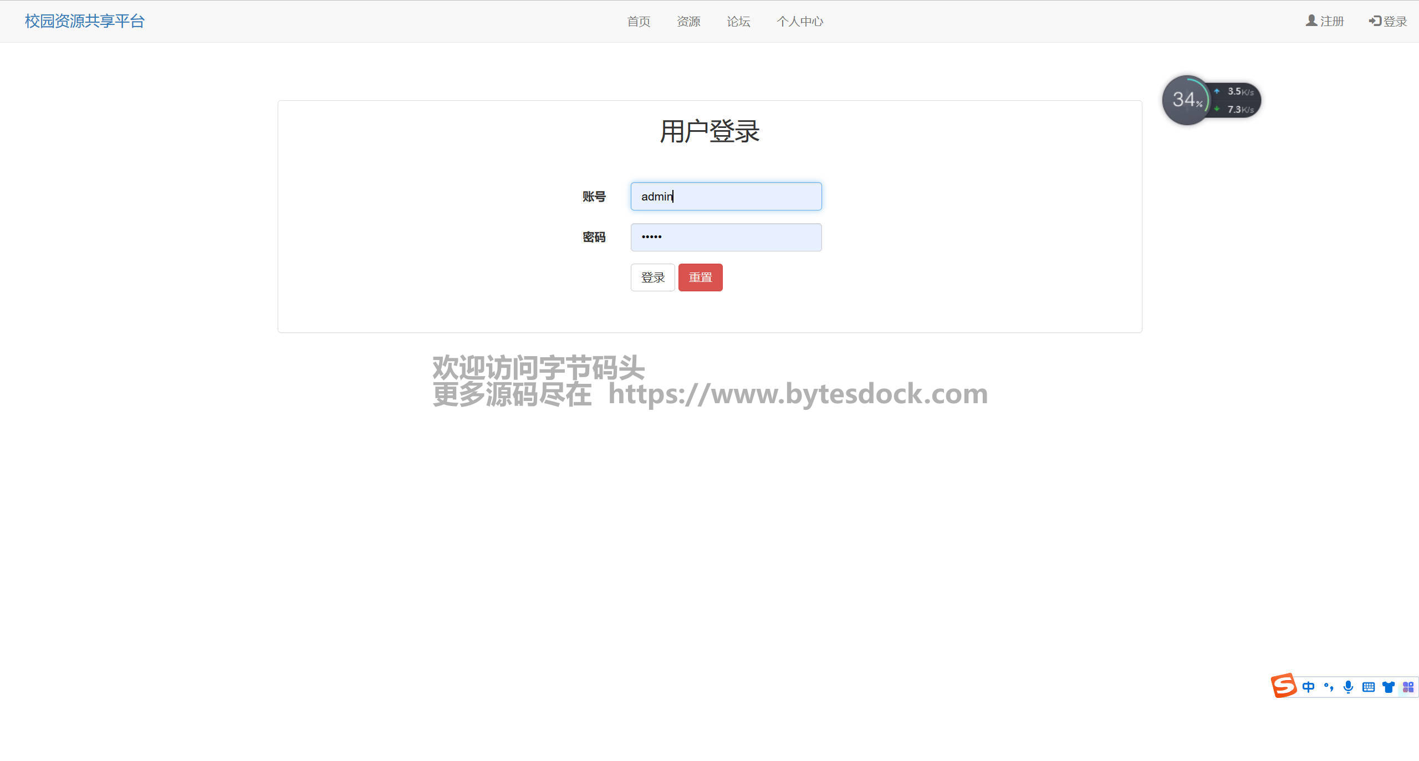Go to the 论坛 navigation item
The width and height of the screenshot is (1419, 761).
coord(738,22)
